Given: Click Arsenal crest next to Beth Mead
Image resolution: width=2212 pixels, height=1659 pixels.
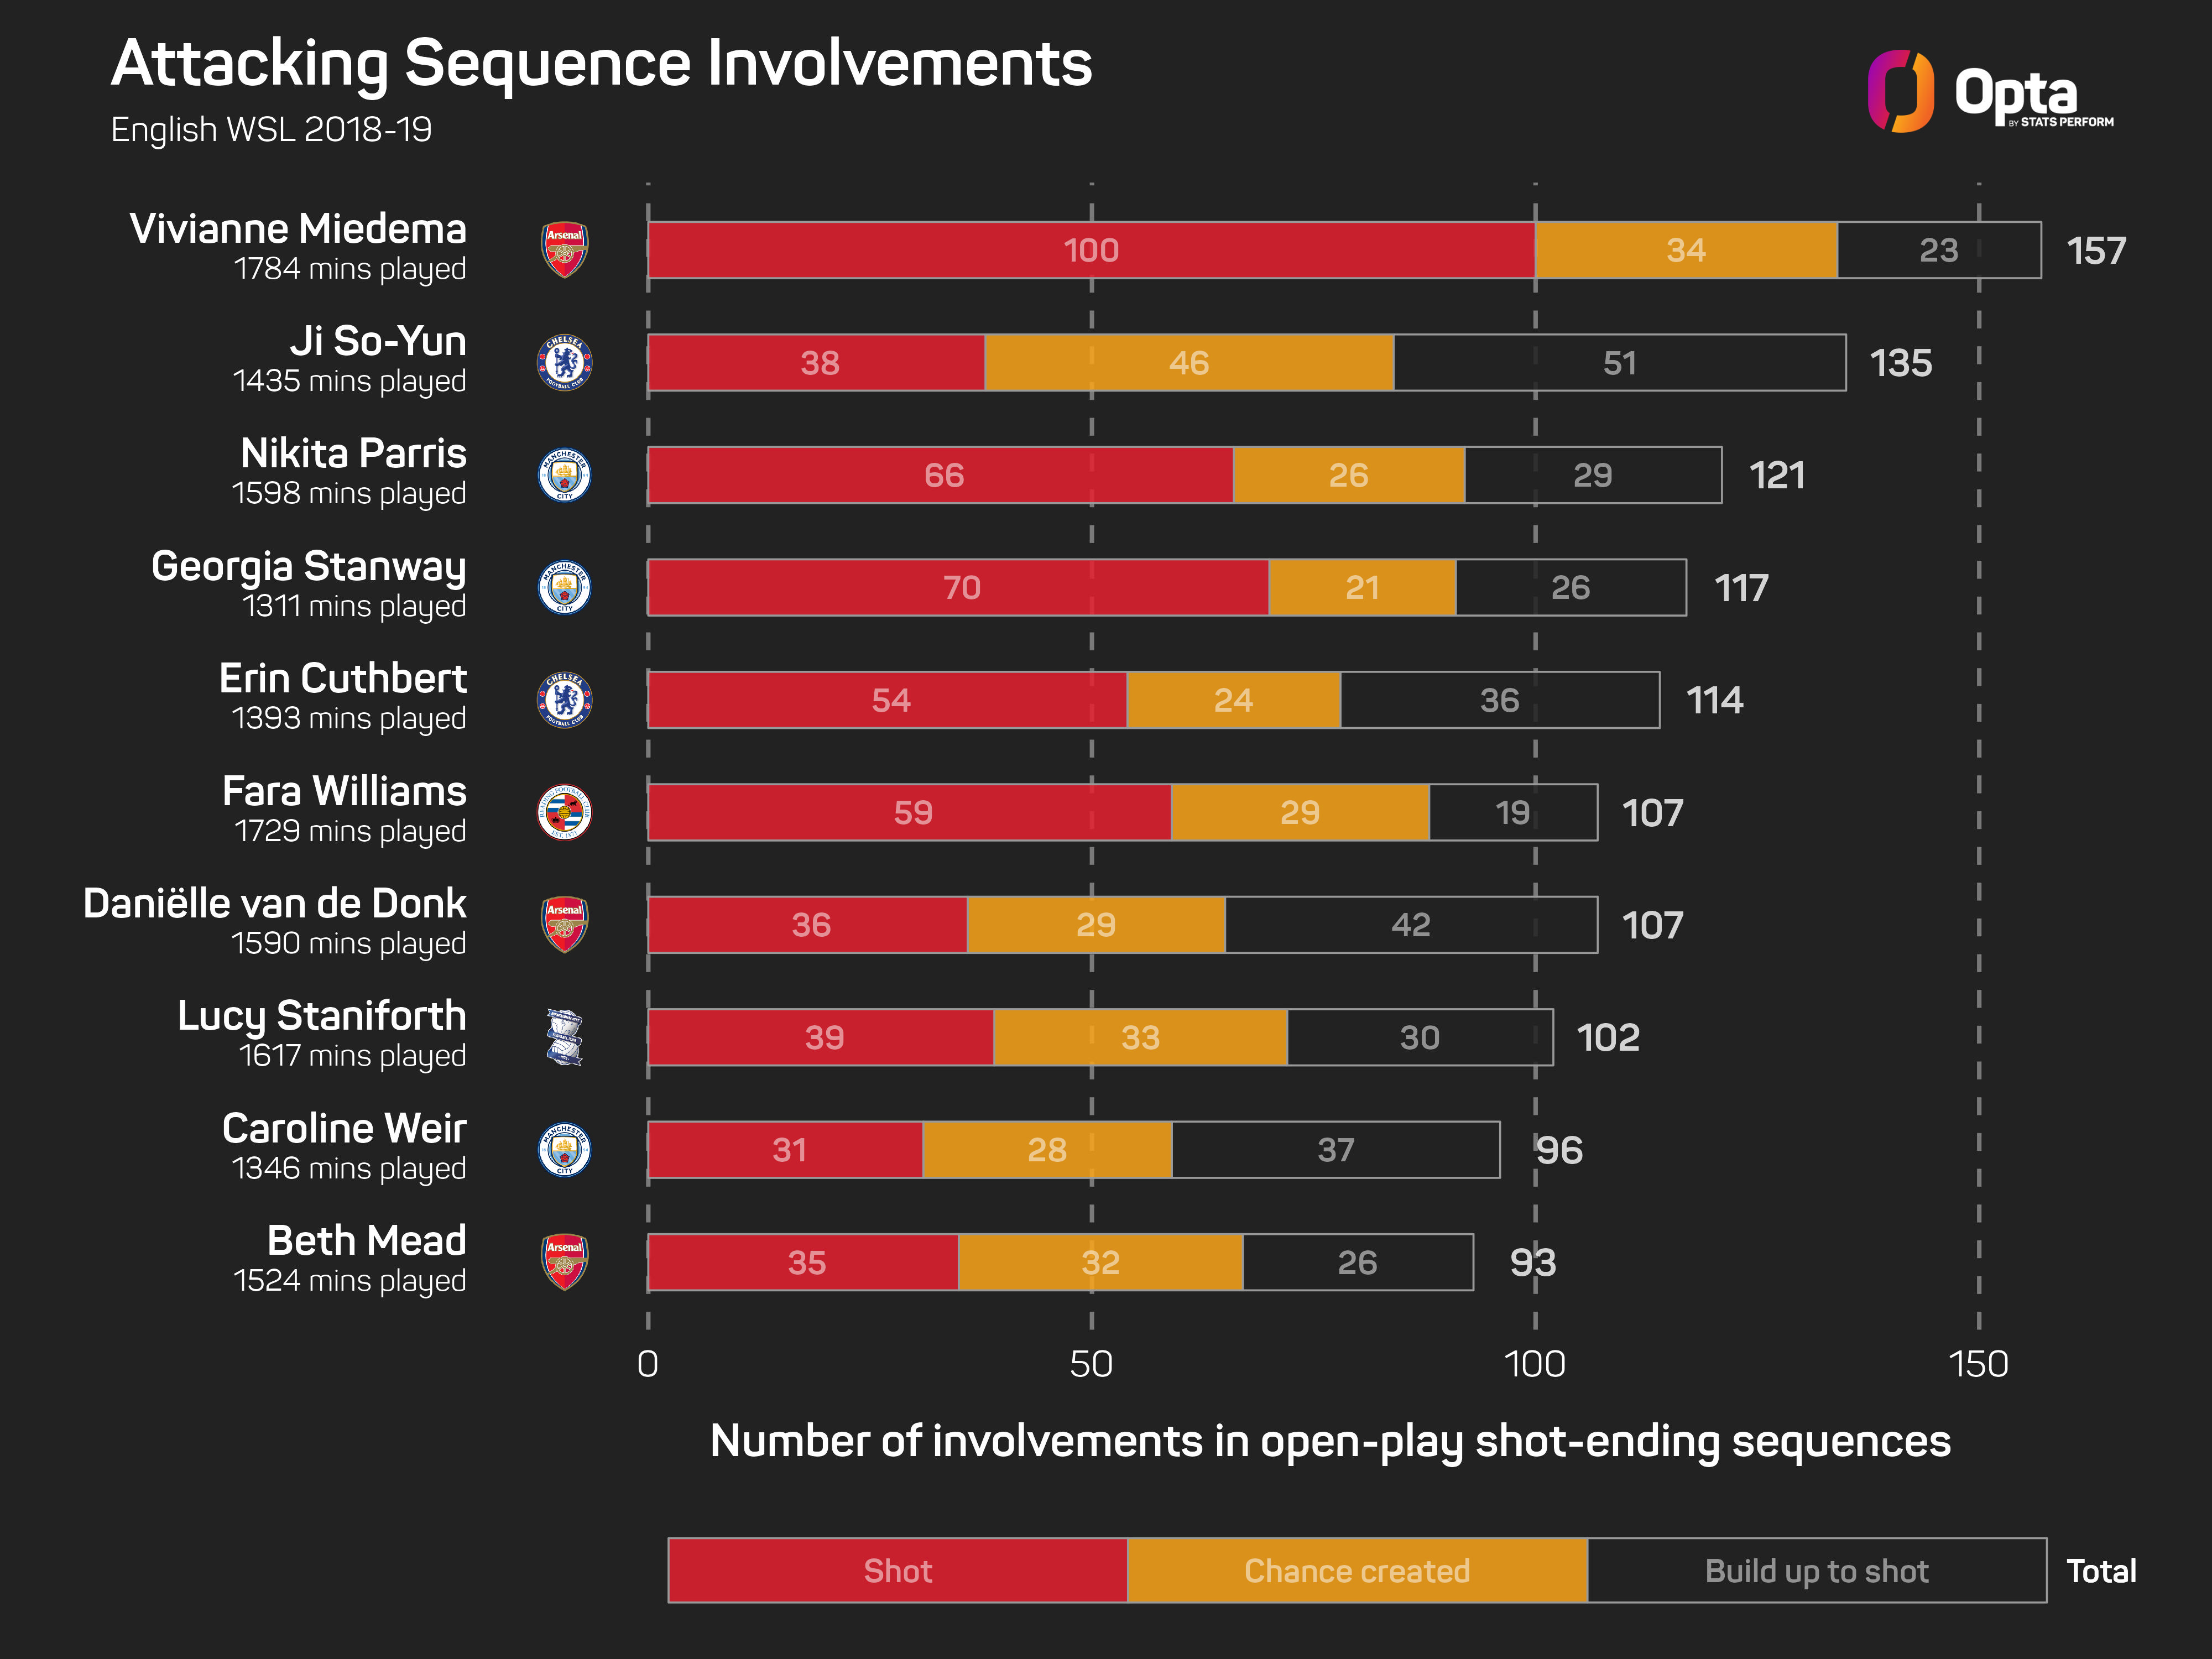Looking at the screenshot, I should coord(564,1262).
